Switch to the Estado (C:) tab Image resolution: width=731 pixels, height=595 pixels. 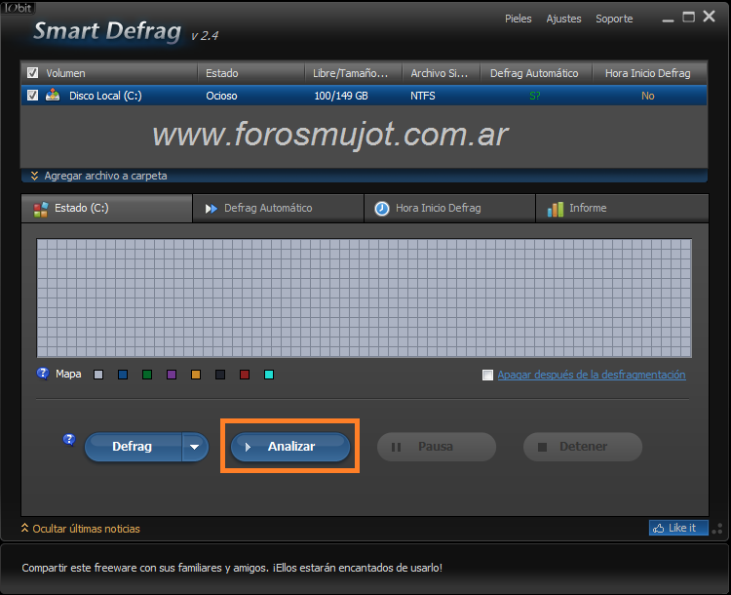[106, 208]
